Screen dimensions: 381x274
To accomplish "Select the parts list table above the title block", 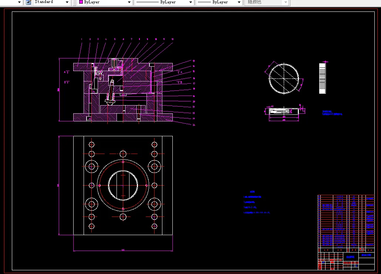I will pos(346,223).
